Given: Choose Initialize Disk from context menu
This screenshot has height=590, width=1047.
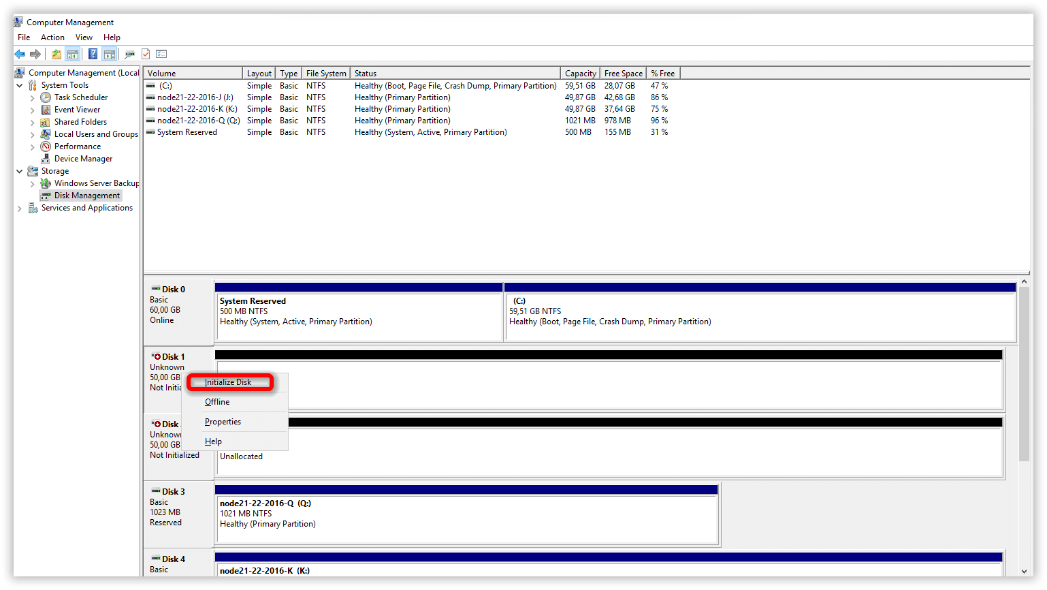Looking at the screenshot, I should click(228, 382).
